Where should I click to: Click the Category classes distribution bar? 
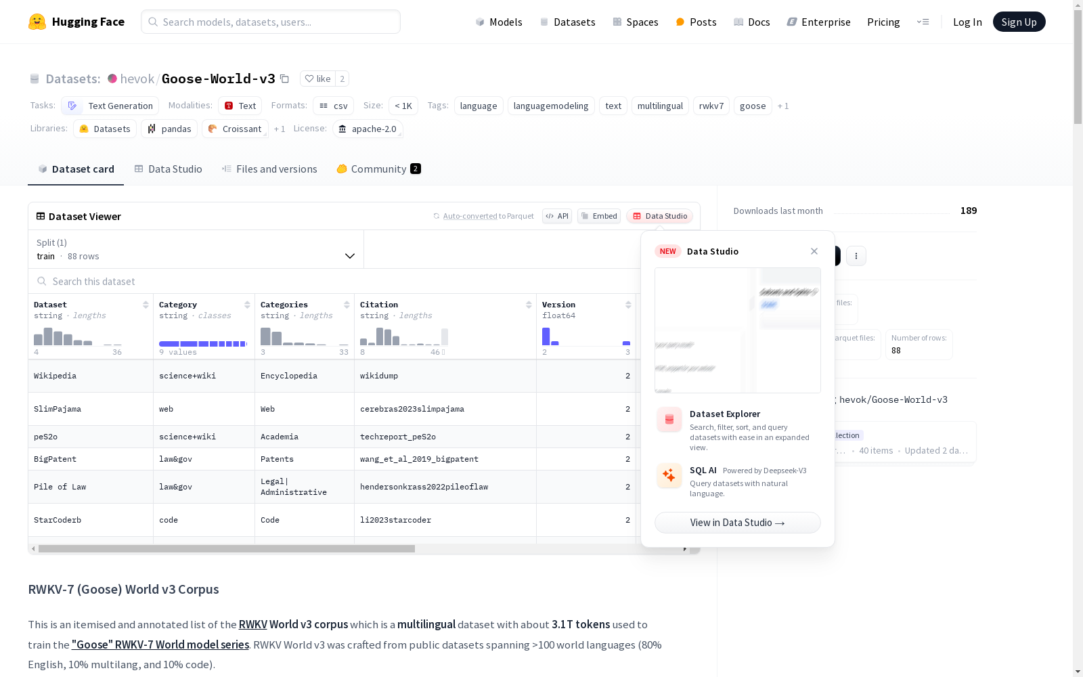(x=203, y=344)
